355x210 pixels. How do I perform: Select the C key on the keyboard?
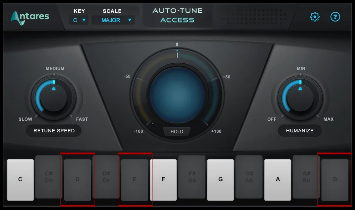[x=20, y=179]
